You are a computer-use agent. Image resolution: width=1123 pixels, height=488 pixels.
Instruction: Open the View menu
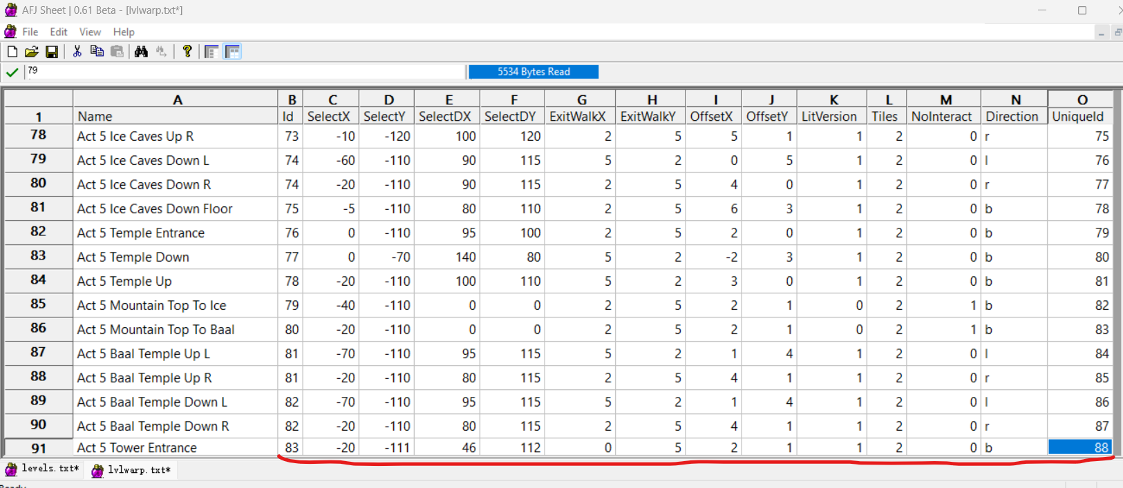pos(90,32)
